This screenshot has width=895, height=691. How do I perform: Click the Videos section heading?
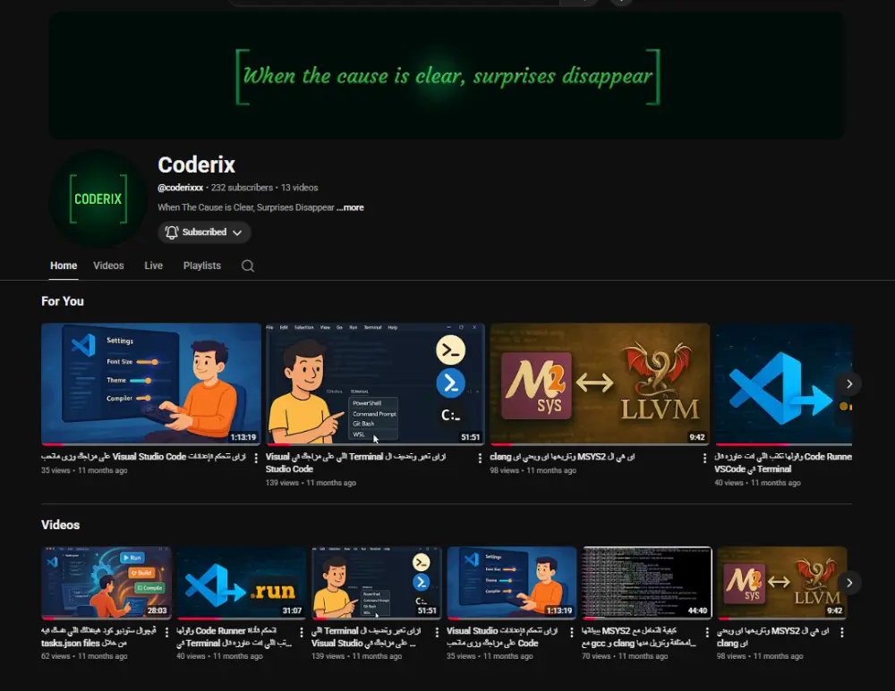[60, 525]
